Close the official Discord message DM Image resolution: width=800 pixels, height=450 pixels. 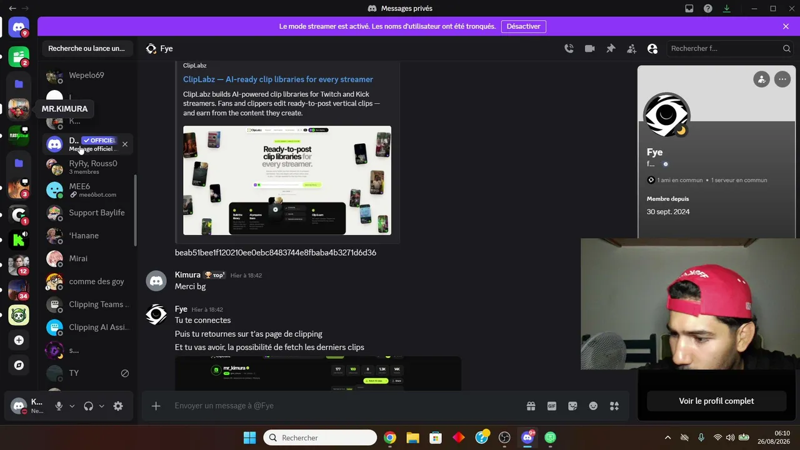[125, 144]
